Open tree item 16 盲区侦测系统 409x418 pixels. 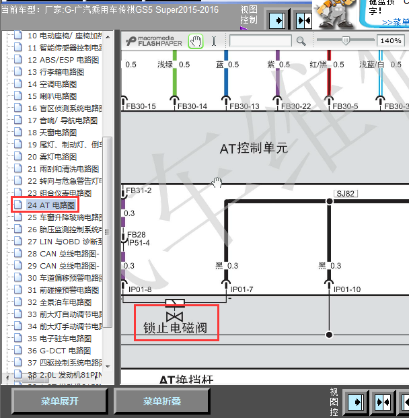click(x=65, y=108)
